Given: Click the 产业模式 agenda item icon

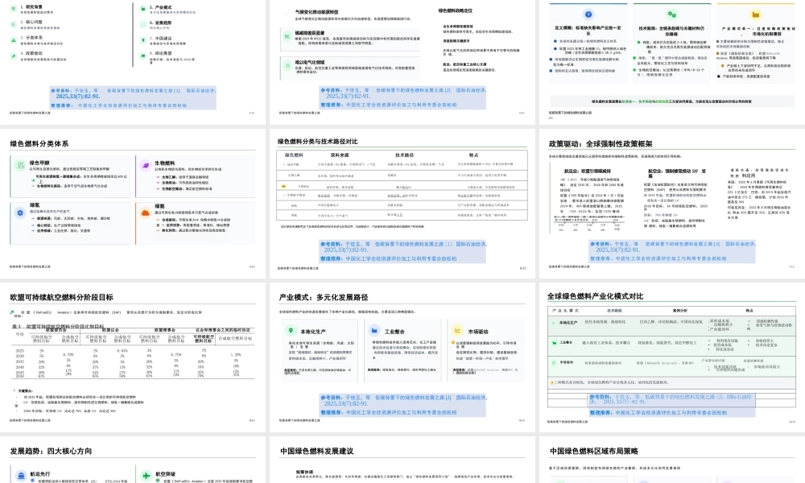Looking at the screenshot, I should [142, 8].
